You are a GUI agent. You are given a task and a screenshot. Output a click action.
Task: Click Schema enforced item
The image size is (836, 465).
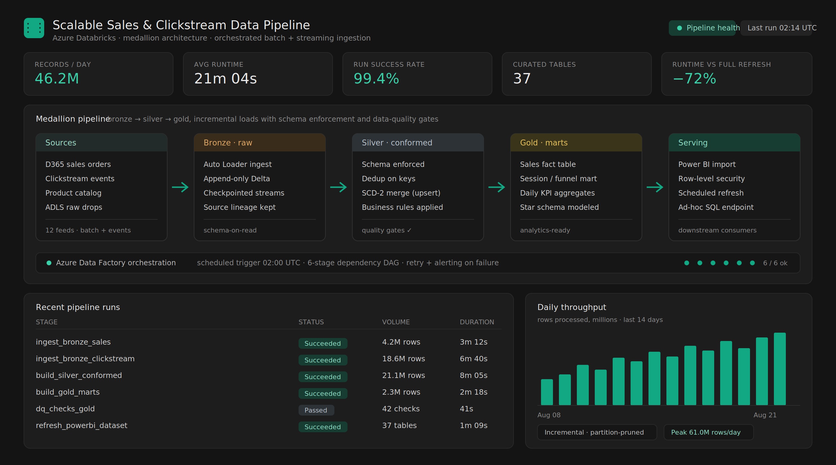tap(393, 164)
